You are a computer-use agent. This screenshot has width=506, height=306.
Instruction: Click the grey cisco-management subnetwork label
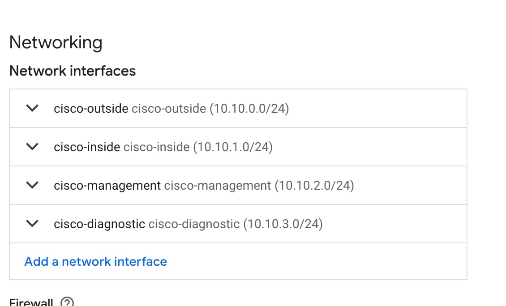[x=217, y=185]
